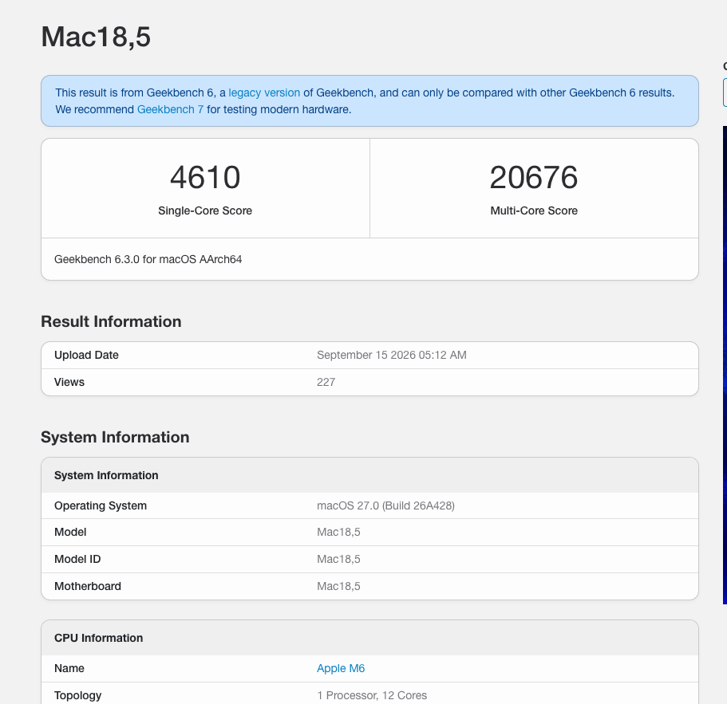Click the Model ID row label
This screenshot has width=727, height=704.
coord(77,559)
